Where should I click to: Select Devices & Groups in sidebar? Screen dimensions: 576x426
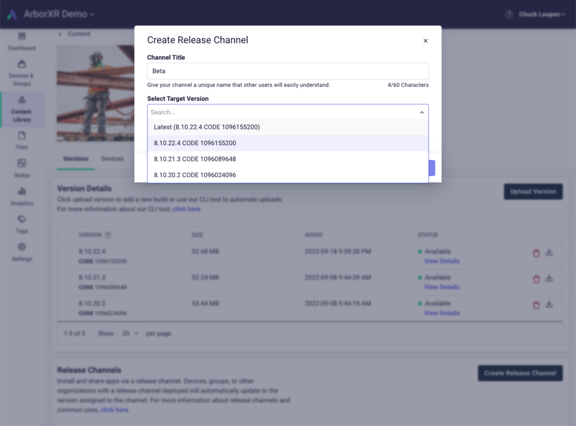(x=21, y=72)
